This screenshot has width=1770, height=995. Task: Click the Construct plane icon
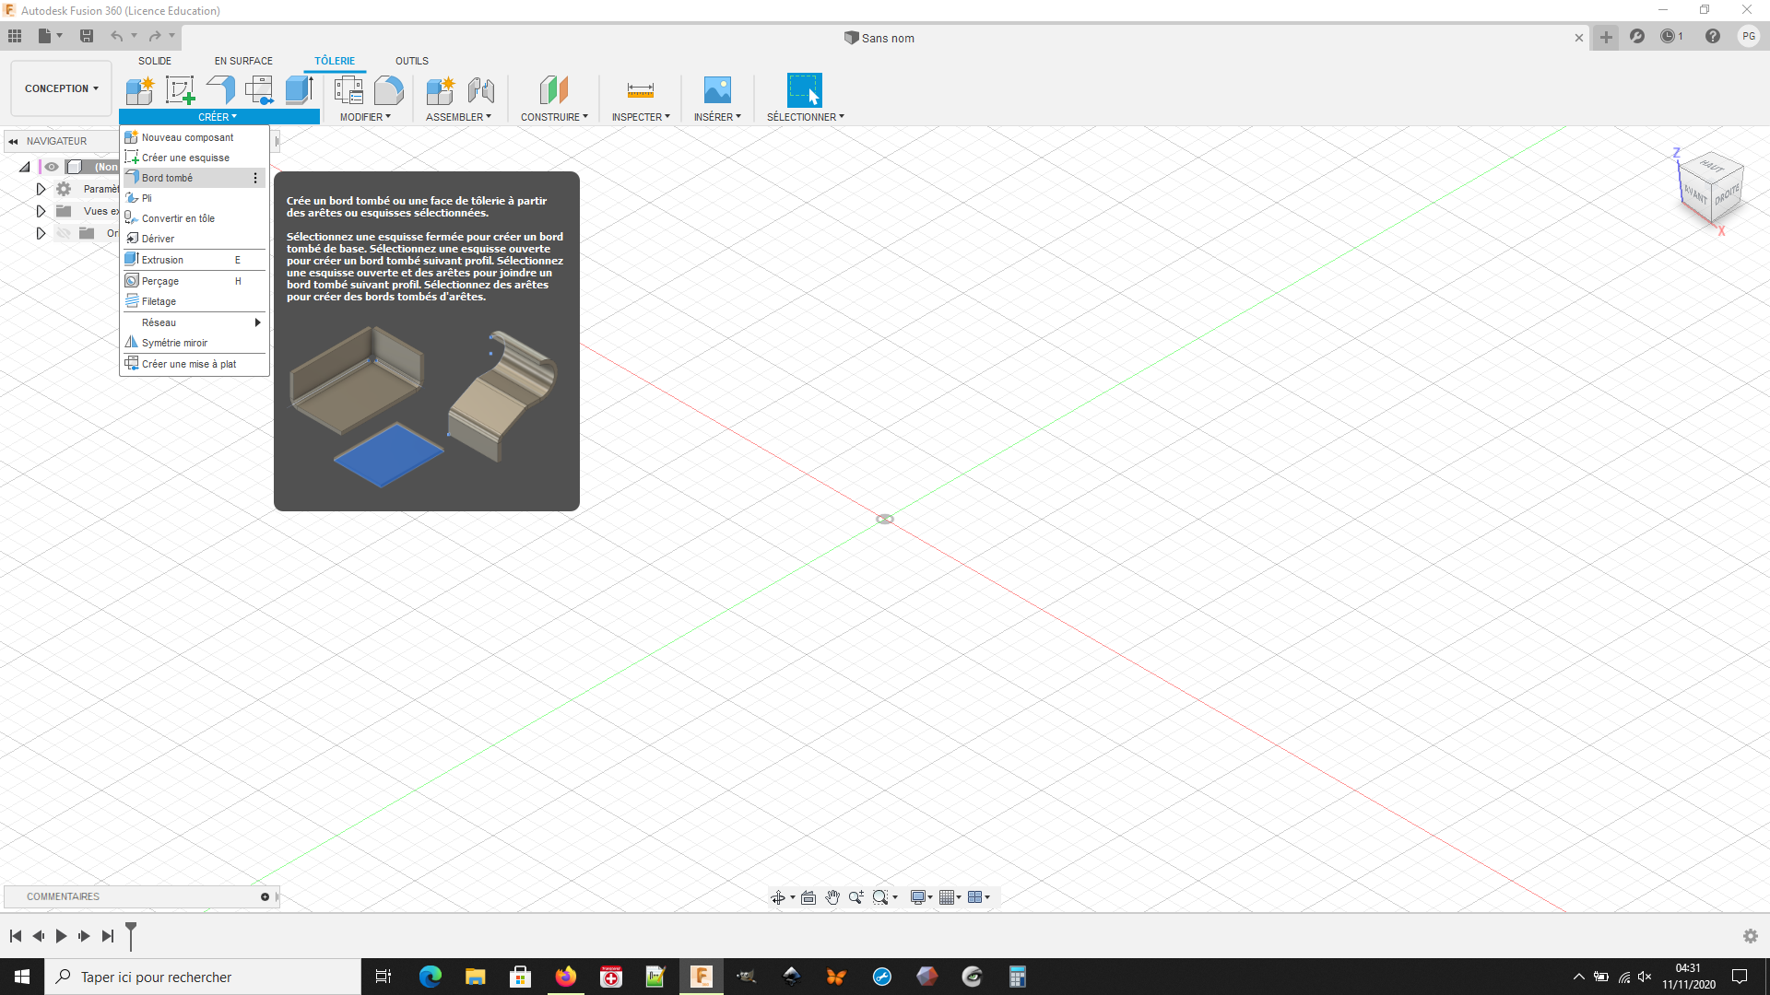click(x=553, y=90)
